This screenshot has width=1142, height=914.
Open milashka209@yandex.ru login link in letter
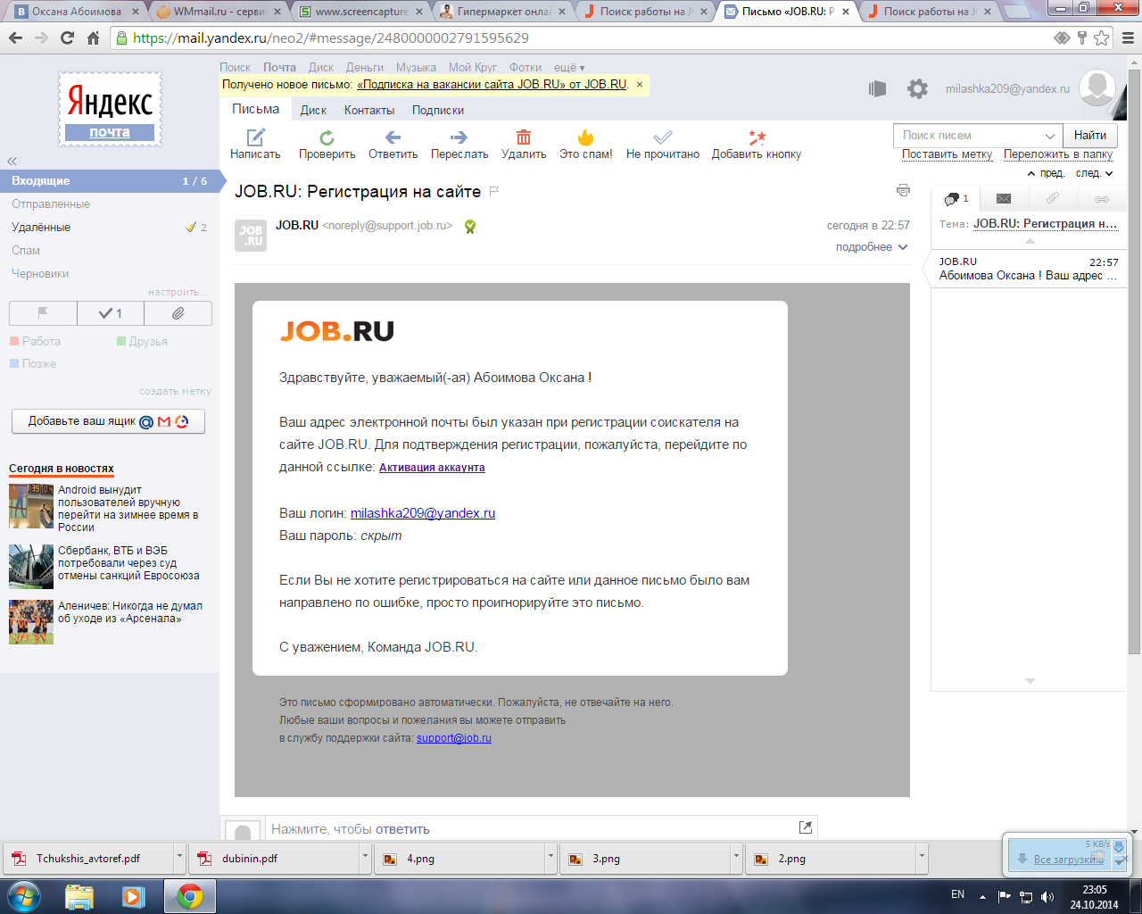423,513
